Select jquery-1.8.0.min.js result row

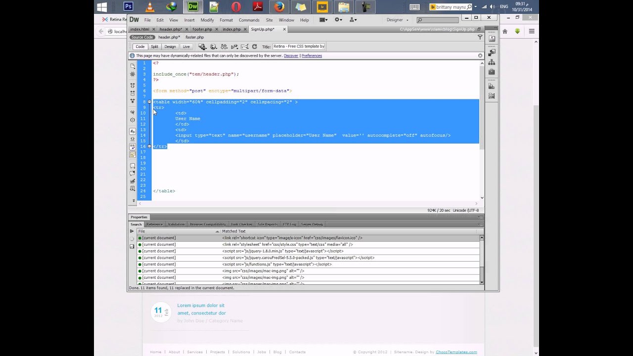click(309, 251)
